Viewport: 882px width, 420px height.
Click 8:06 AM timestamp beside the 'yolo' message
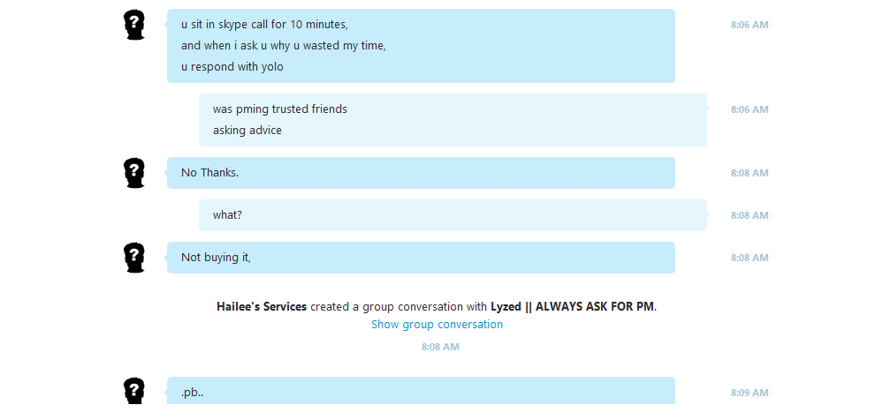coord(749,26)
